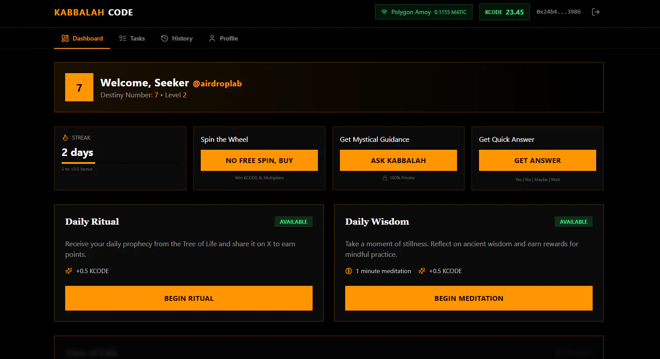The image size is (660, 359).
Task: Click the orange destiny number 7 badge
Action: (79, 87)
